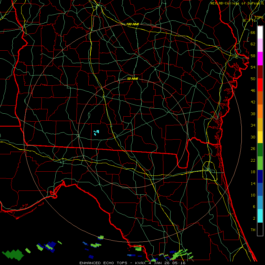Click the light green legend swatch
The image size is (265, 265).
point(260,163)
